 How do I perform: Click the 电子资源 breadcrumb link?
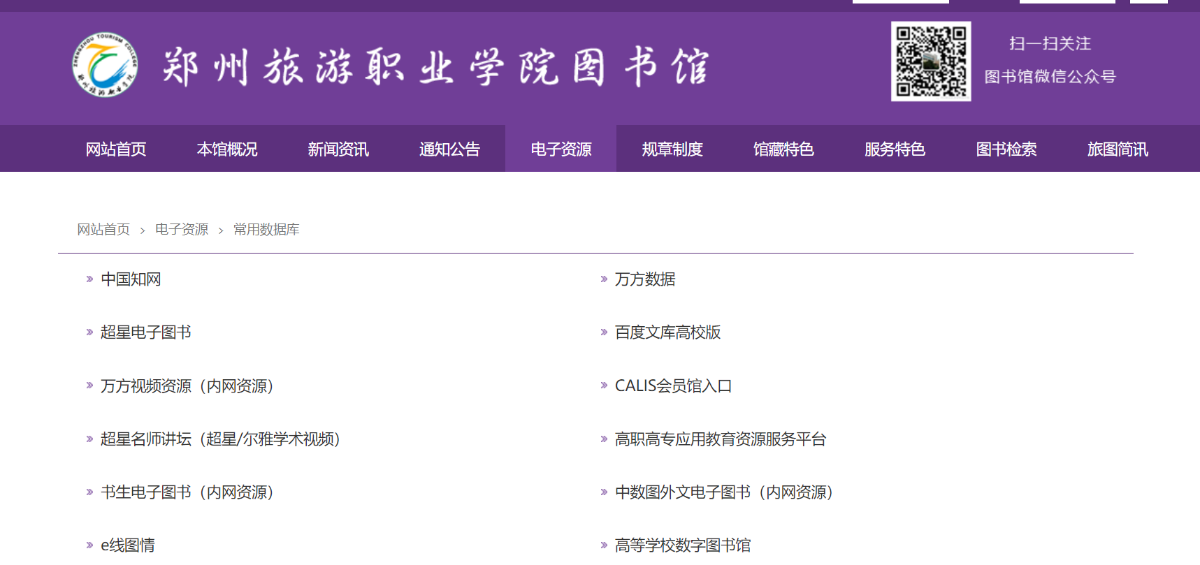[x=182, y=230]
